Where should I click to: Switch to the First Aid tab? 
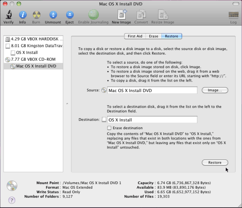135,36
